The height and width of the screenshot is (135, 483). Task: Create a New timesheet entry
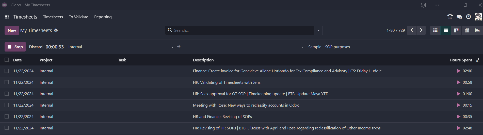12,30
